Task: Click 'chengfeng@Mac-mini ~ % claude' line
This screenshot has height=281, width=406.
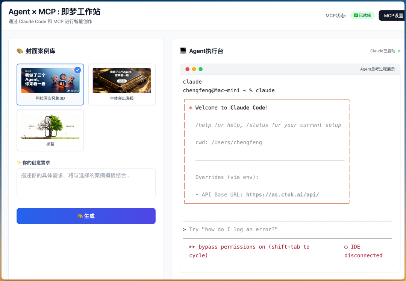Action: [229, 90]
